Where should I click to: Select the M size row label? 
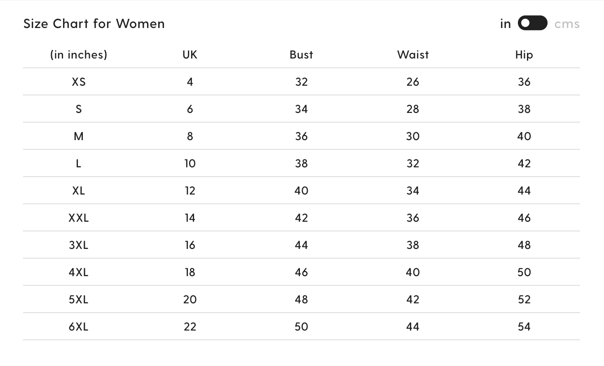click(x=79, y=136)
